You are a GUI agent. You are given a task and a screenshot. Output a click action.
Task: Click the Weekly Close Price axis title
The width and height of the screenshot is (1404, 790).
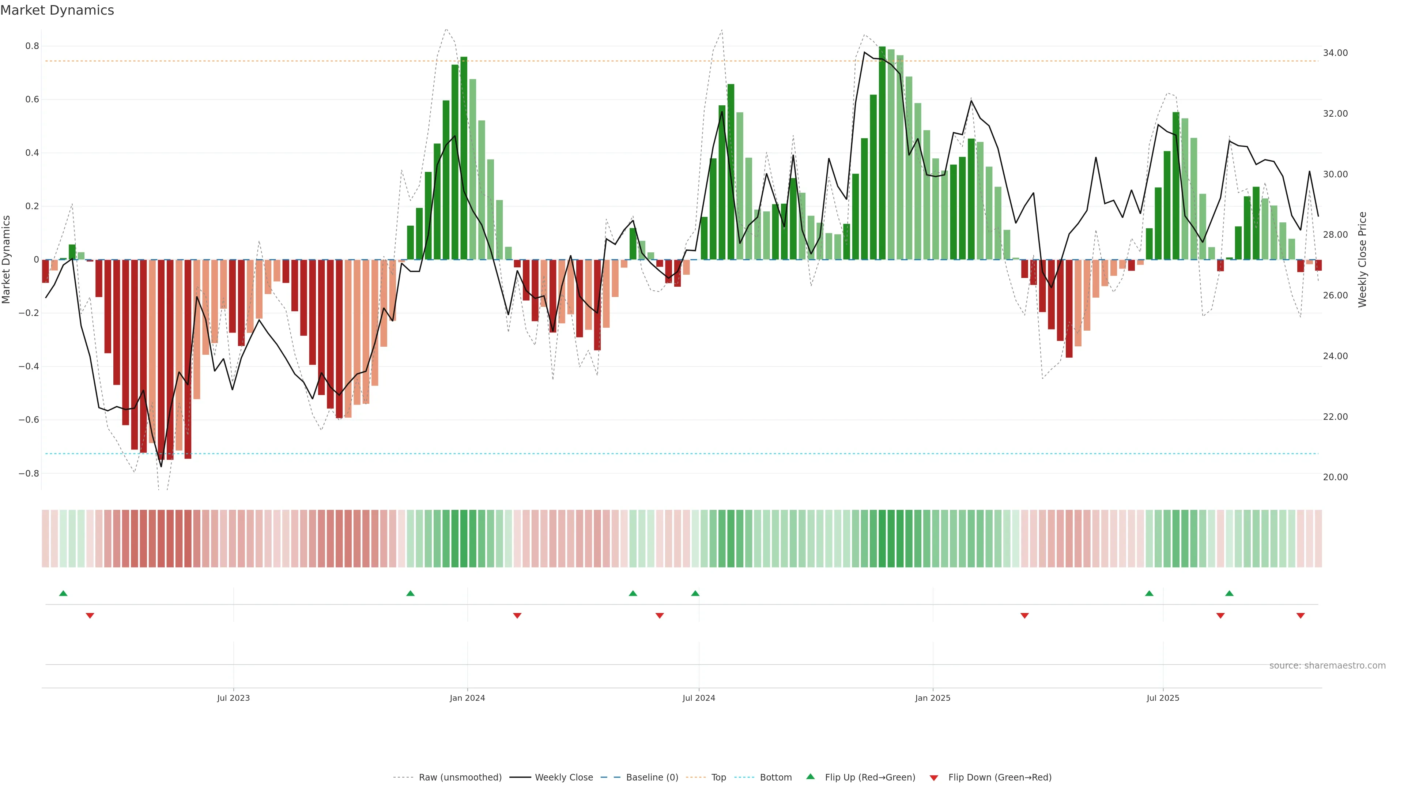point(1362,260)
